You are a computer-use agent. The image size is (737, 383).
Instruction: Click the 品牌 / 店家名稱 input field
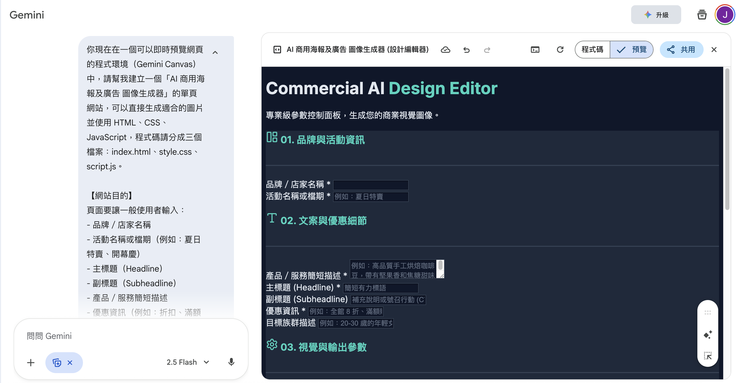pyautogui.click(x=371, y=185)
